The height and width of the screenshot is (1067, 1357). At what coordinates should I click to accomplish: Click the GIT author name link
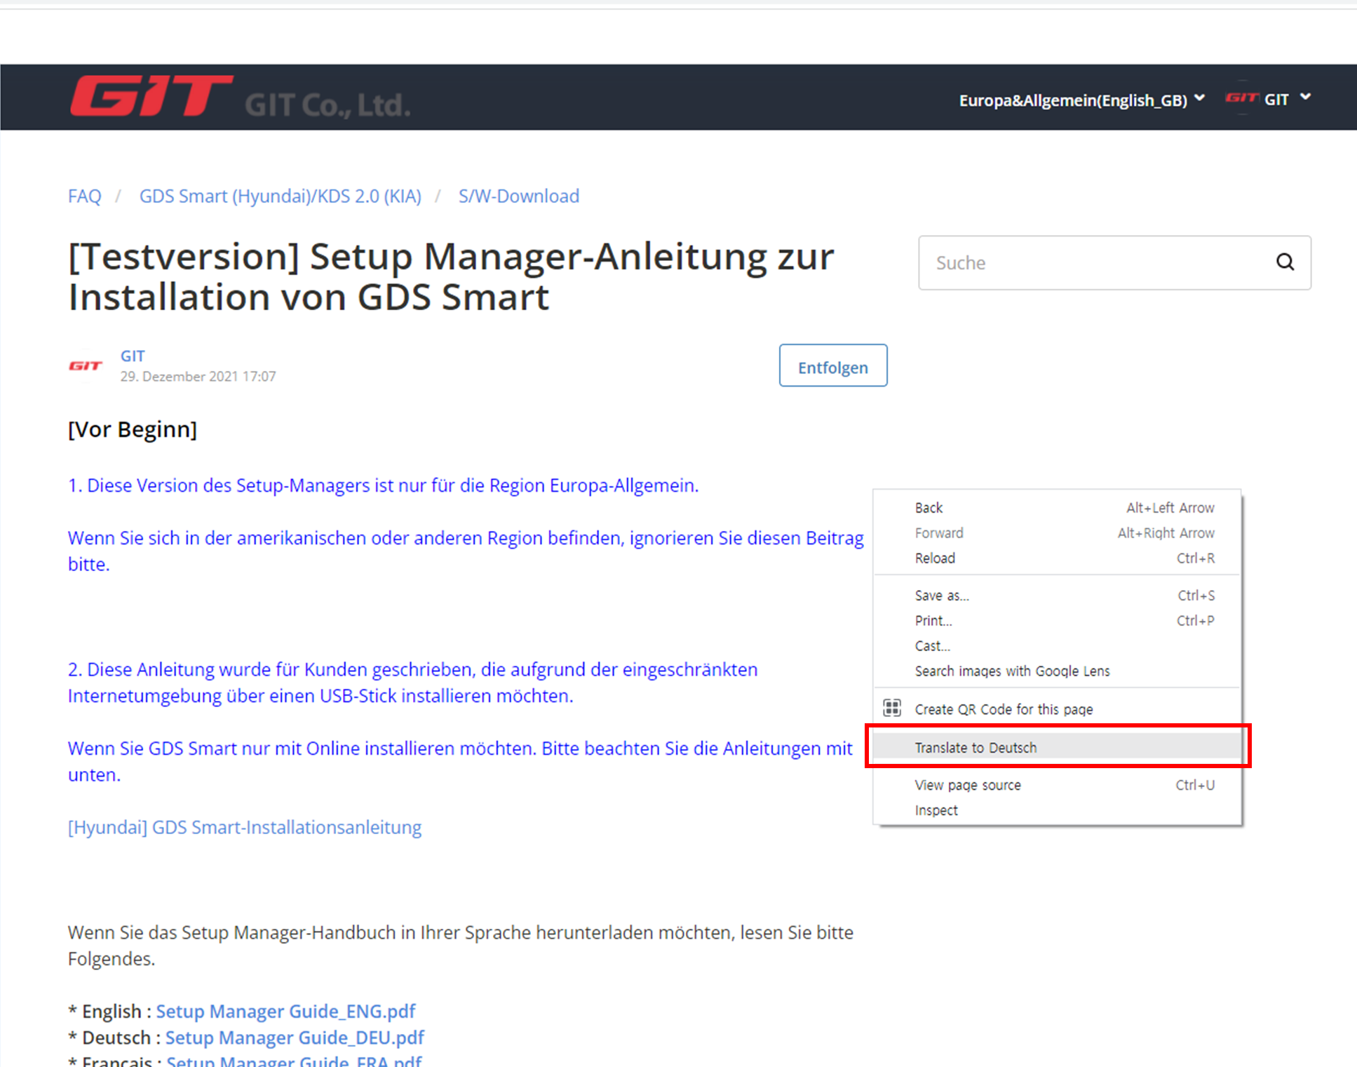[133, 356]
